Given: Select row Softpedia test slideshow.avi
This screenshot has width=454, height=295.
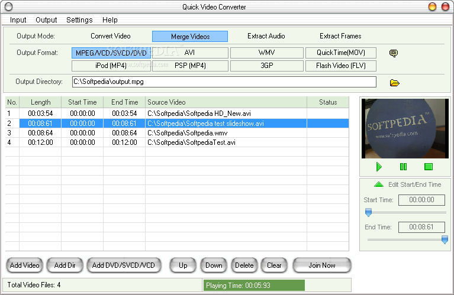Looking at the screenshot, I should point(177,124).
